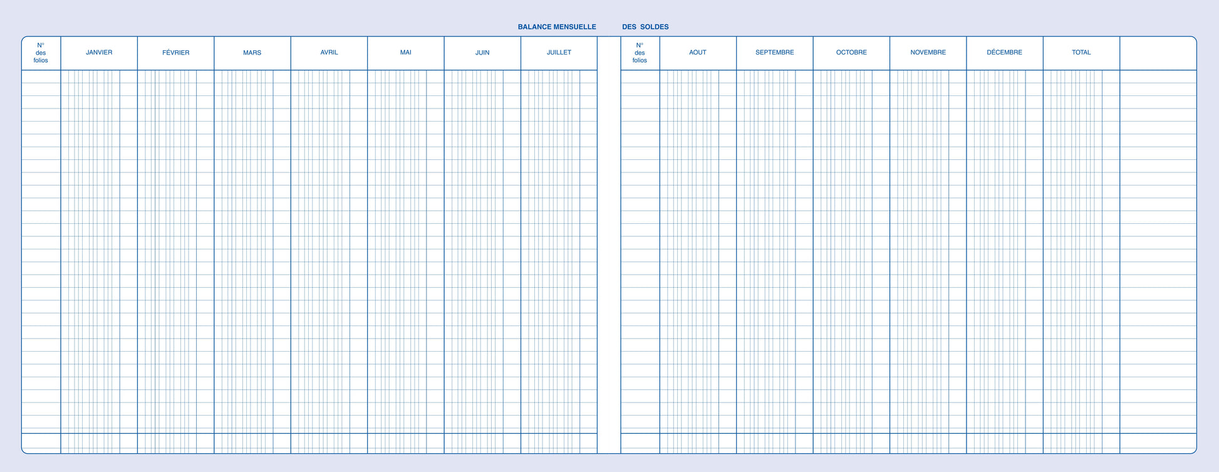
Task: Click the JUILLET column header
Action: coord(559,53)
